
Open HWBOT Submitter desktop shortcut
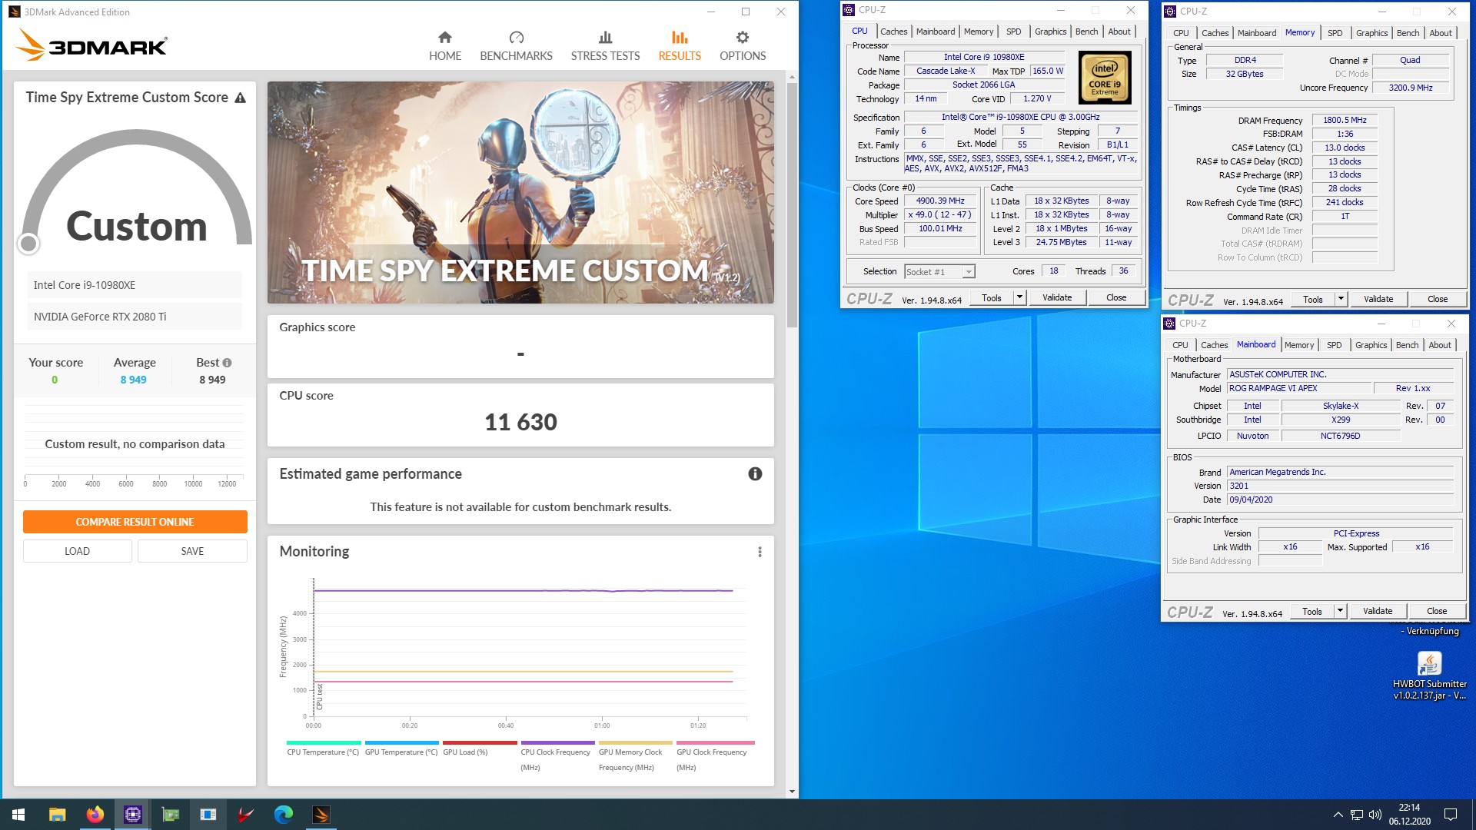[1429, 676]
